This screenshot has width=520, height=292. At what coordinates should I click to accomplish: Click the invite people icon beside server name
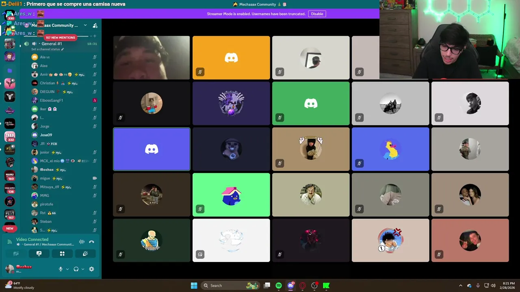coord(95,25)
